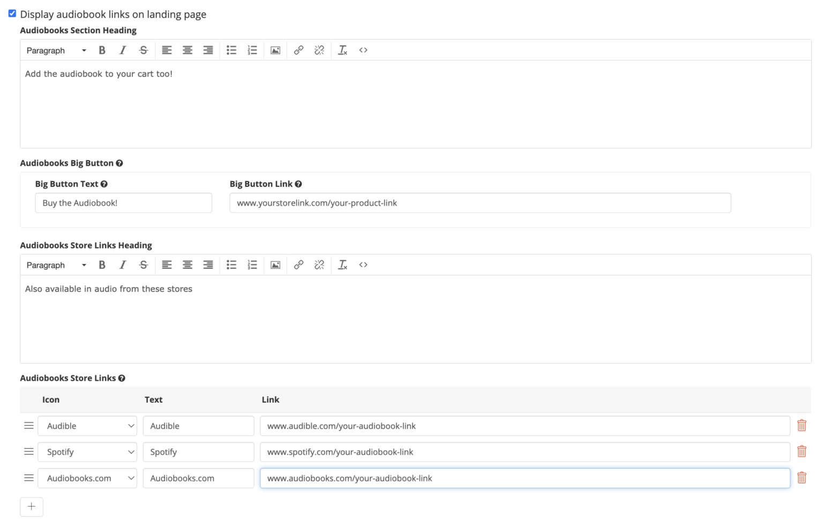Add a new store link row

pos(32,507)
